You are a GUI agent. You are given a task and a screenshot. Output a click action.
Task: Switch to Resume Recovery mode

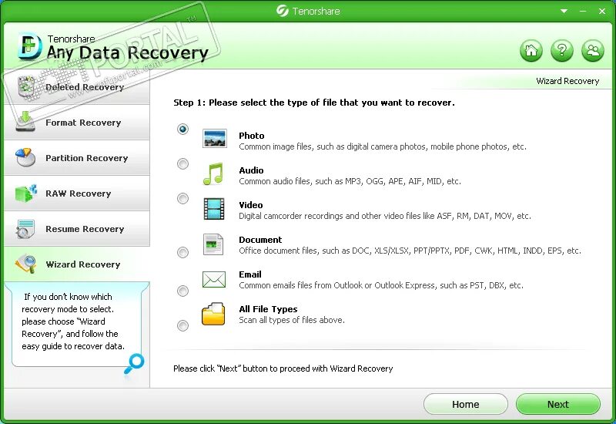[77, 228]
